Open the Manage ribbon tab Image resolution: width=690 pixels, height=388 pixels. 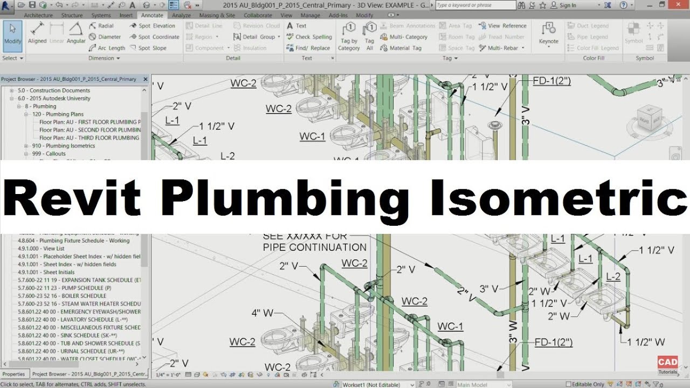(310, 16)
